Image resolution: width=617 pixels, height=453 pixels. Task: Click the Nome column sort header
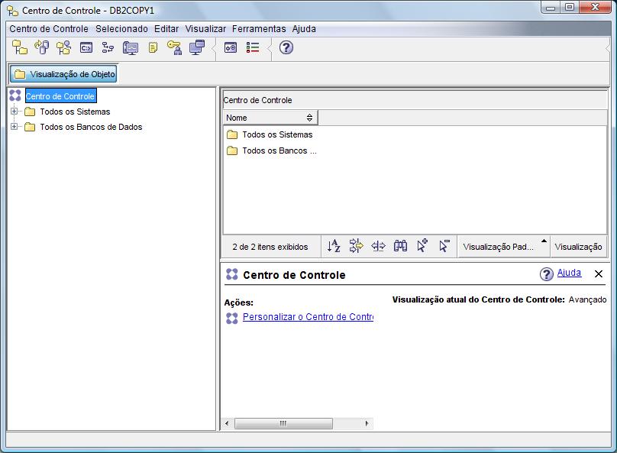pos(269,118)
